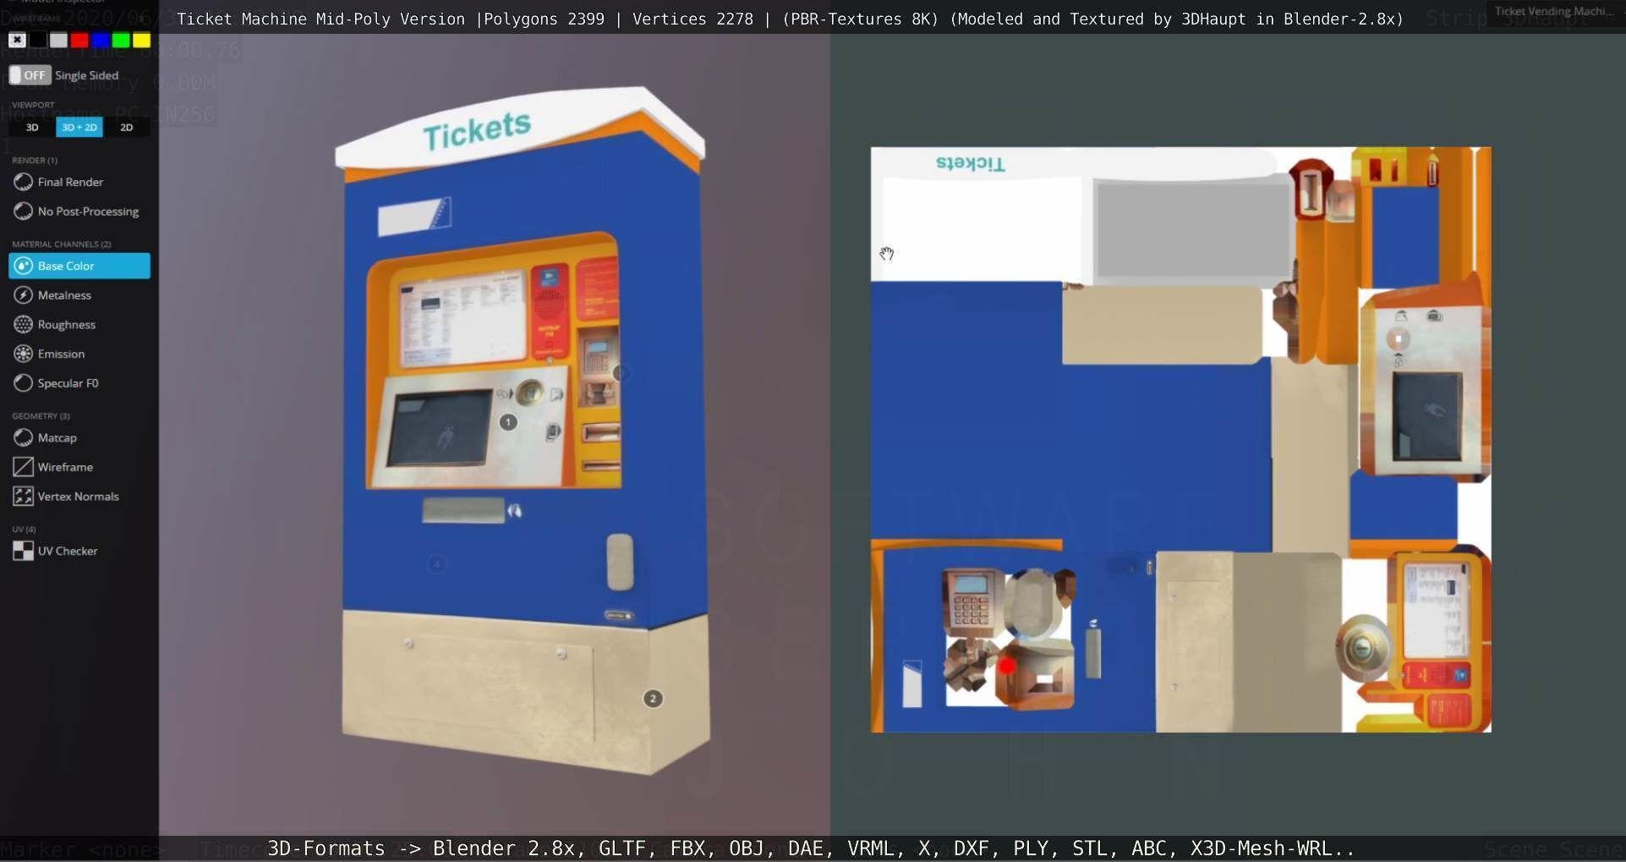Click the UV Checker checkerboard icon
1626x862 pixels.
[23, 551]
